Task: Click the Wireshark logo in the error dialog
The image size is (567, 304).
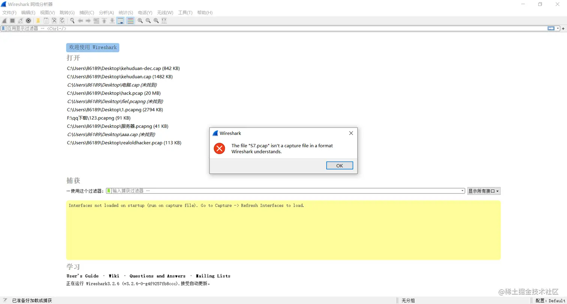Action: point(215,133)
